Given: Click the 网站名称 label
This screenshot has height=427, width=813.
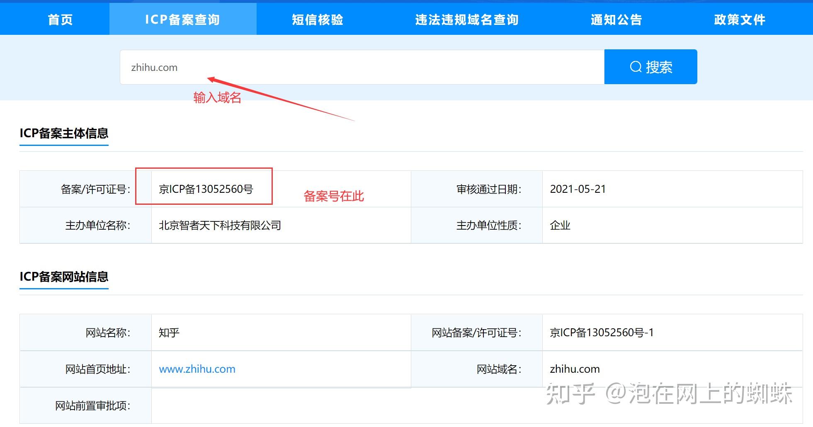Looking at the screenshot, I should [x=108, y=332].
